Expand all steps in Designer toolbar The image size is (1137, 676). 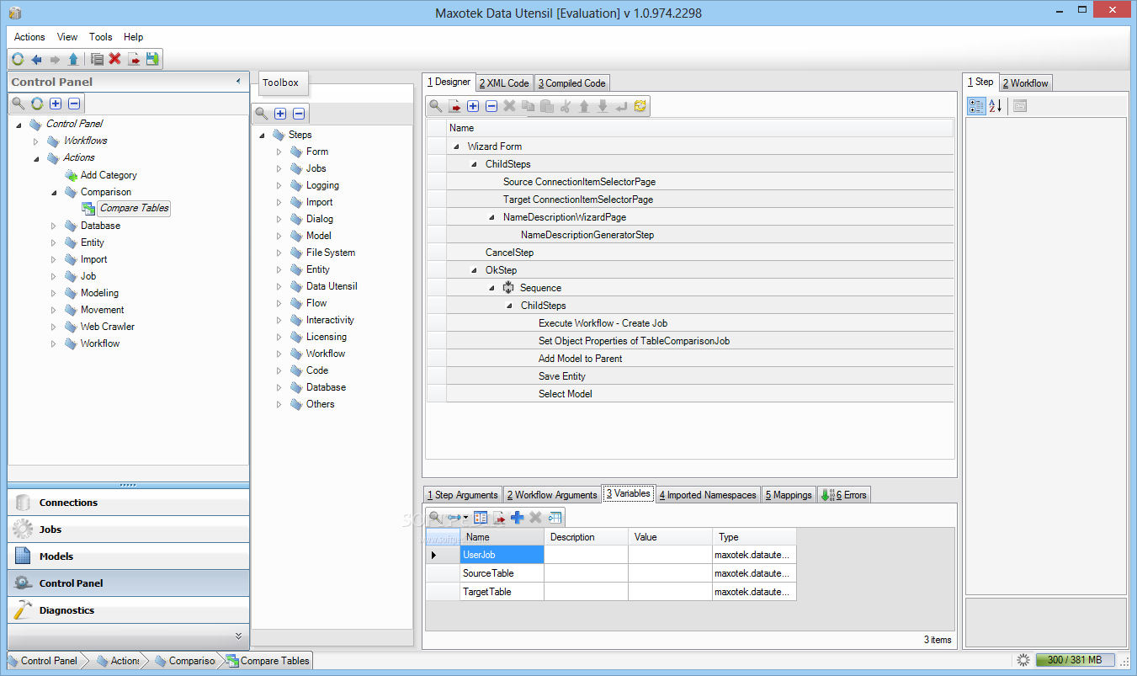point(473,106)
